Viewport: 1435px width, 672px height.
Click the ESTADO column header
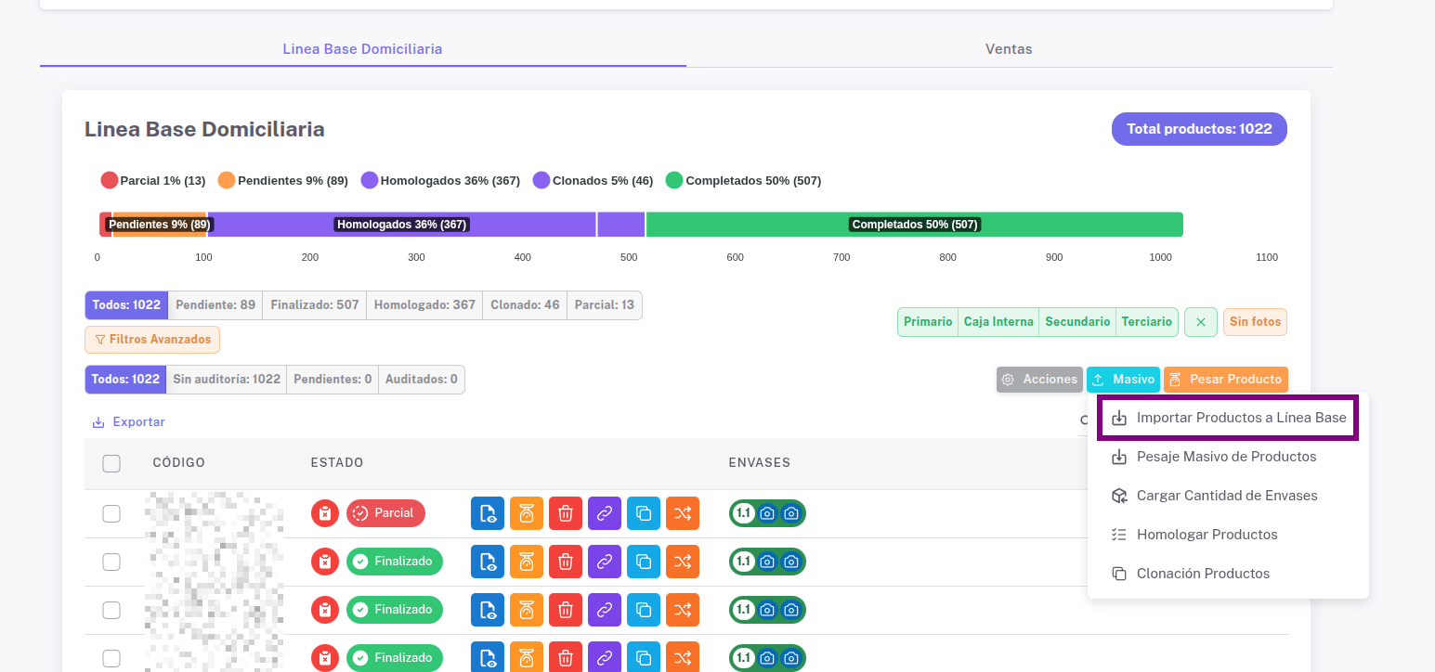click(x=337, y=463)
